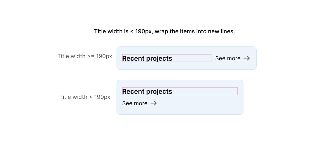Click the word "more" in the upper card

pos(234,58)
